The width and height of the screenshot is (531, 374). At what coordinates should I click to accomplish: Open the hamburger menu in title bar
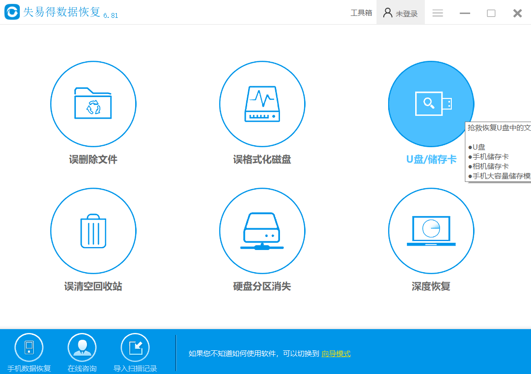[x=437, y=13]
